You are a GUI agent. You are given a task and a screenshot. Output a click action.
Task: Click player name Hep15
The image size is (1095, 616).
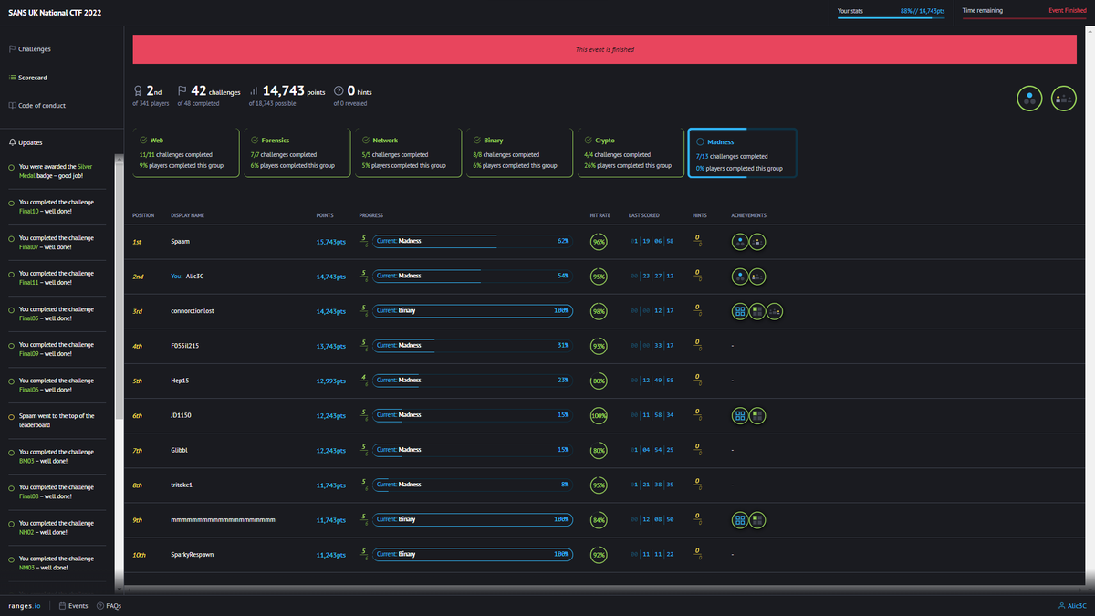click(179, 381)
